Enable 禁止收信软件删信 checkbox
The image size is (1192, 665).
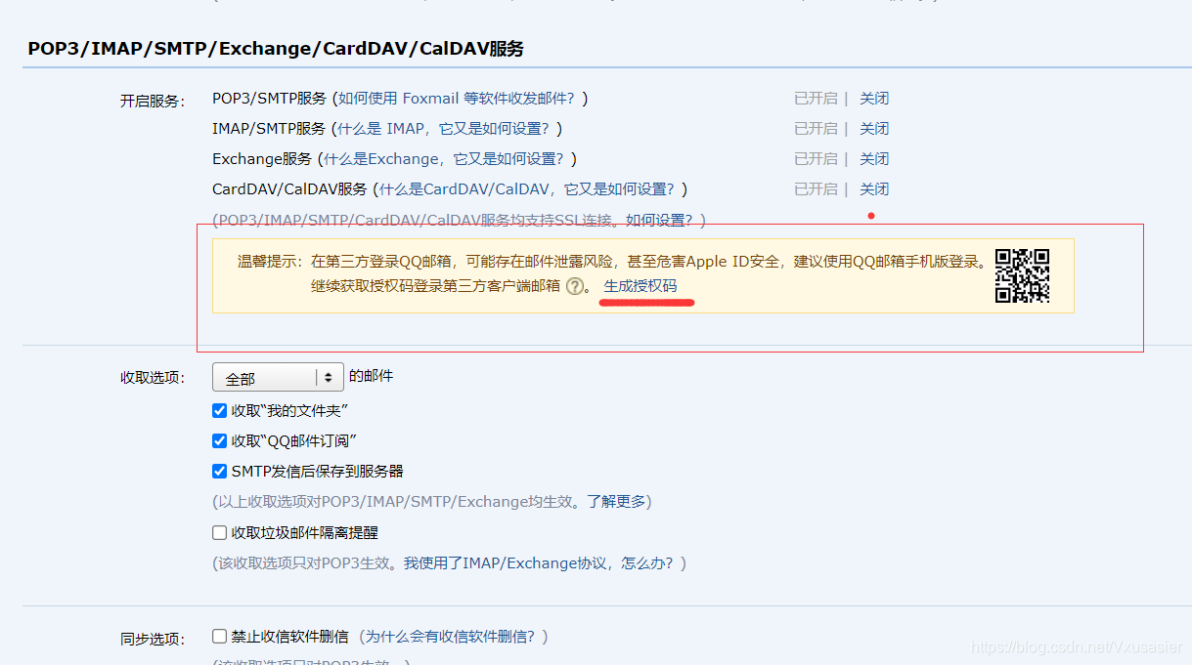click(220, 636)
